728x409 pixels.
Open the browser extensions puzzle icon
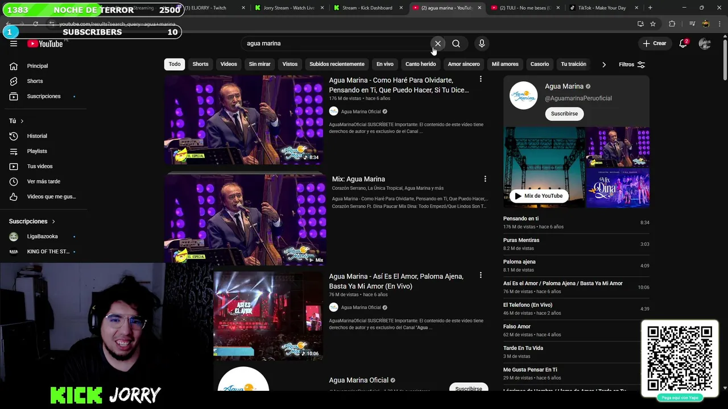pos(672,24)
